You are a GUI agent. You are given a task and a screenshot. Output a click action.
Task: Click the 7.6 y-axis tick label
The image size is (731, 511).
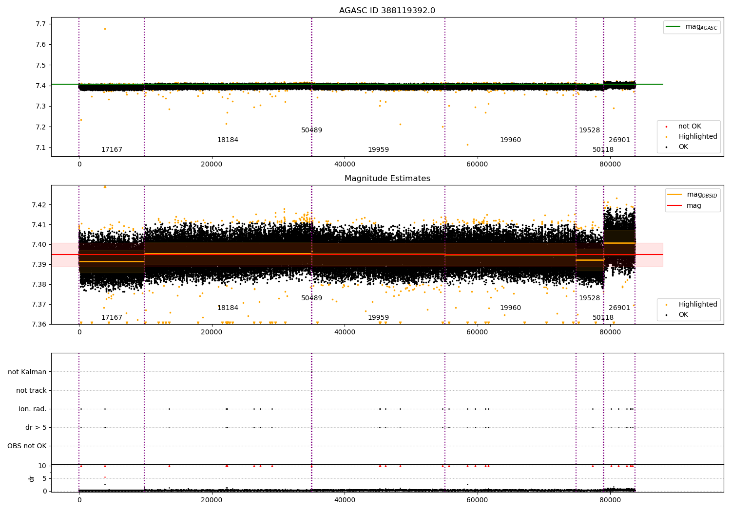pyautogui.click(x=41, y=45)
